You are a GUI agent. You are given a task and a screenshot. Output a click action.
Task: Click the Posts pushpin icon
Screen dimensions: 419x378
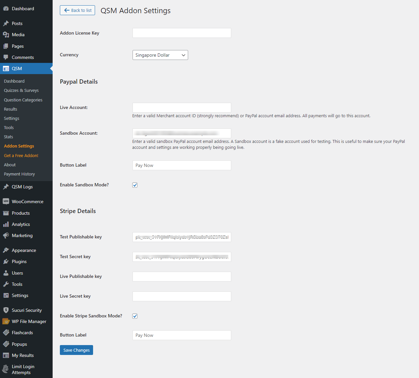(x=6, y=23)
